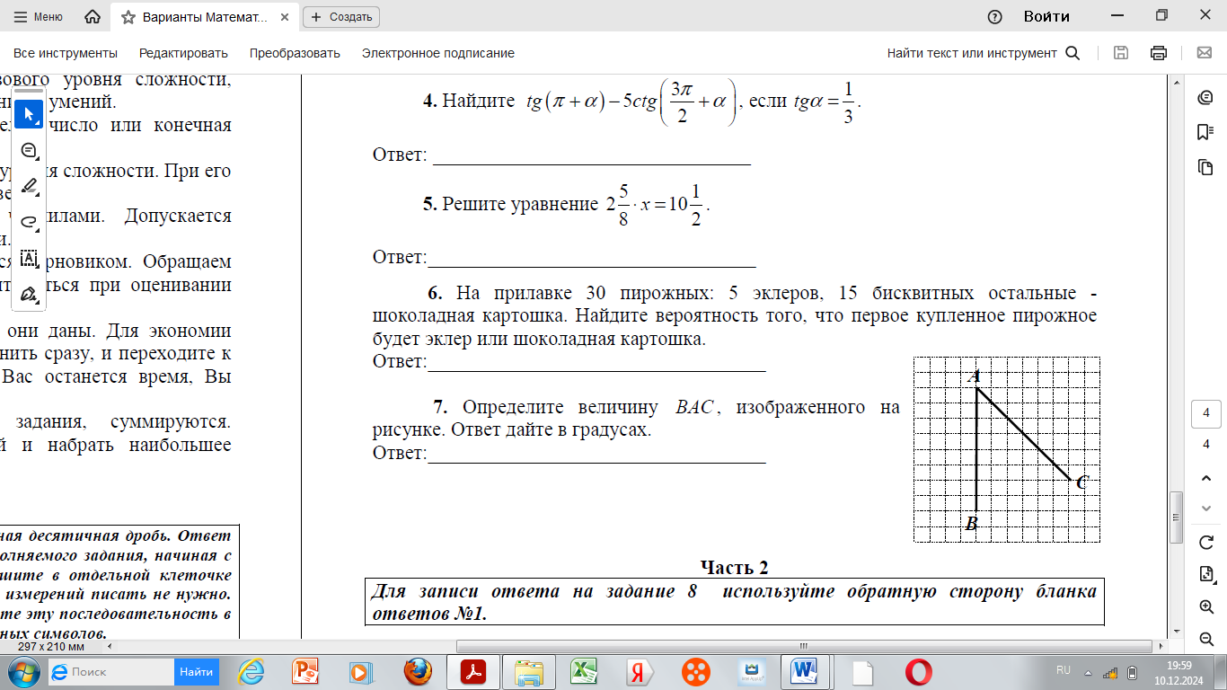Click the Поиск taskbar search field
This screenshot has height=690, width=1227.
tap(111, 671)
